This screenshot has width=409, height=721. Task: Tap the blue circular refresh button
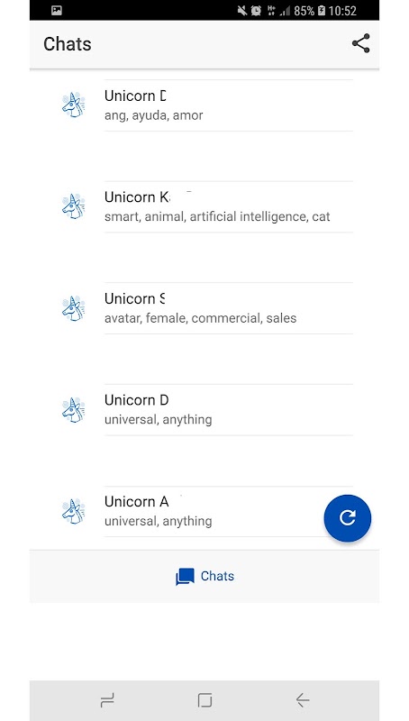click(348, 518)
